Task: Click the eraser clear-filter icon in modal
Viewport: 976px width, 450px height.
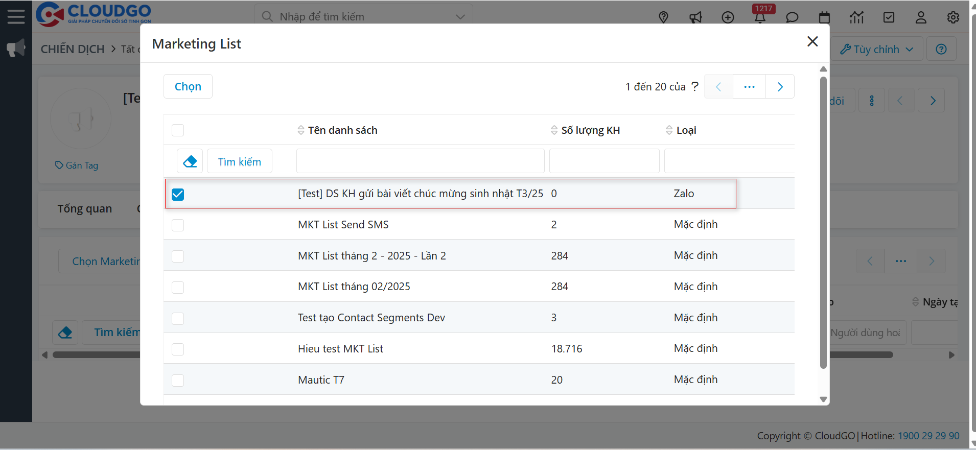Action: 190,161
